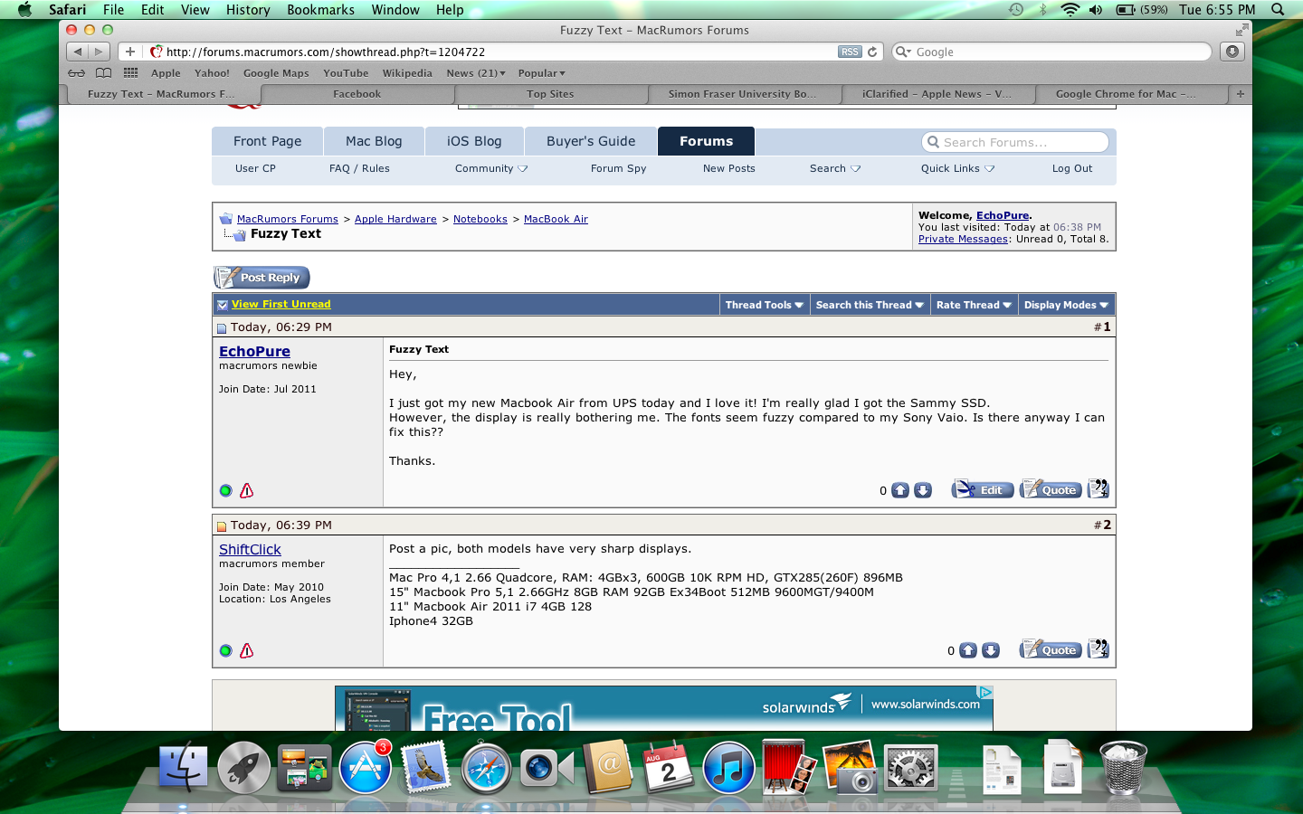Viewport: 1303px width, 814px height.
Task: Open bookmarks book icon
Action: click(x=104, y=73)
